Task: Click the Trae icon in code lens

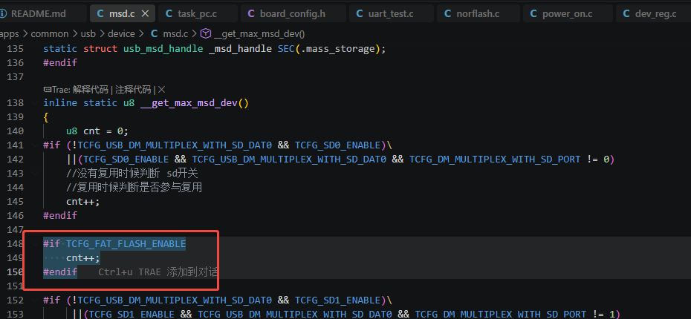Action: tap(48, 90)
